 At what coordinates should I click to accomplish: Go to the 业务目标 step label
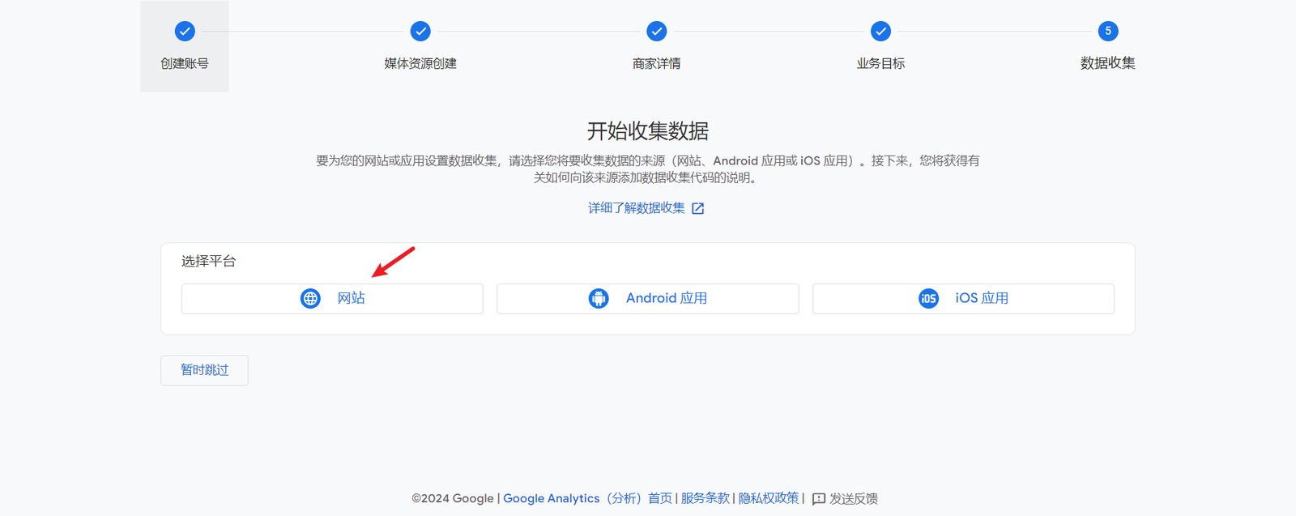point(880,63)
